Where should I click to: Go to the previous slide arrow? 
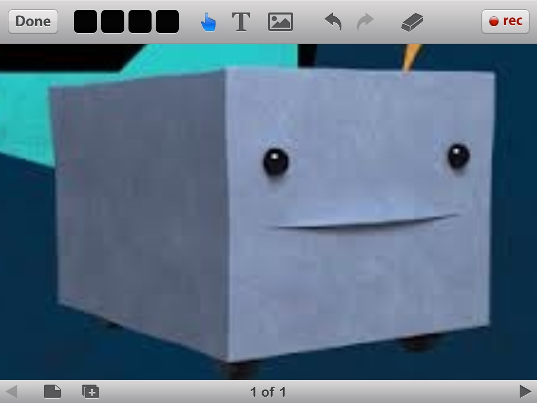pyautogui.click(x=12, y=391)
